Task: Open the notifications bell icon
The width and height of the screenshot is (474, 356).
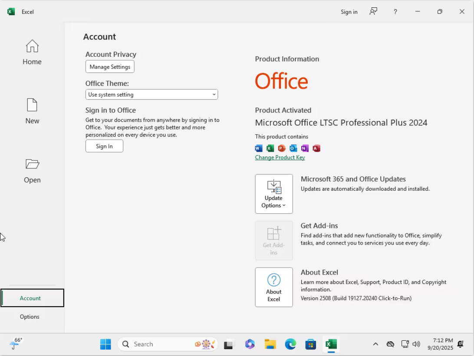Action: click(x=461, y=344)
